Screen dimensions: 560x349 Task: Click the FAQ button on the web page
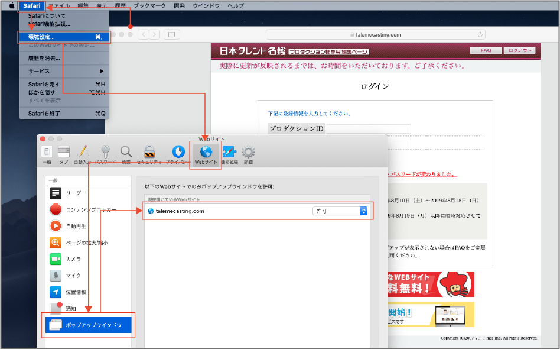(486, 50)
